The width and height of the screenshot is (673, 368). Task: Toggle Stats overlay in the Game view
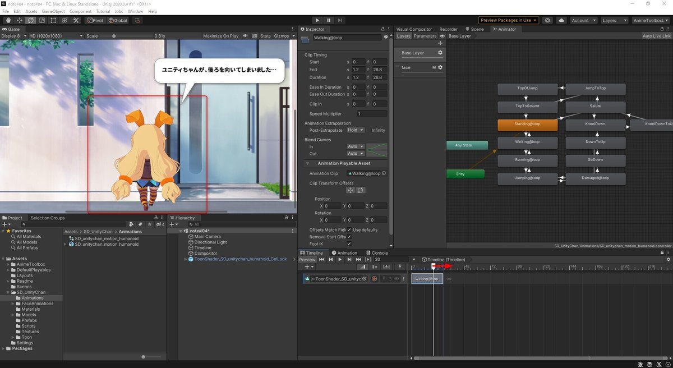(265, 36)
